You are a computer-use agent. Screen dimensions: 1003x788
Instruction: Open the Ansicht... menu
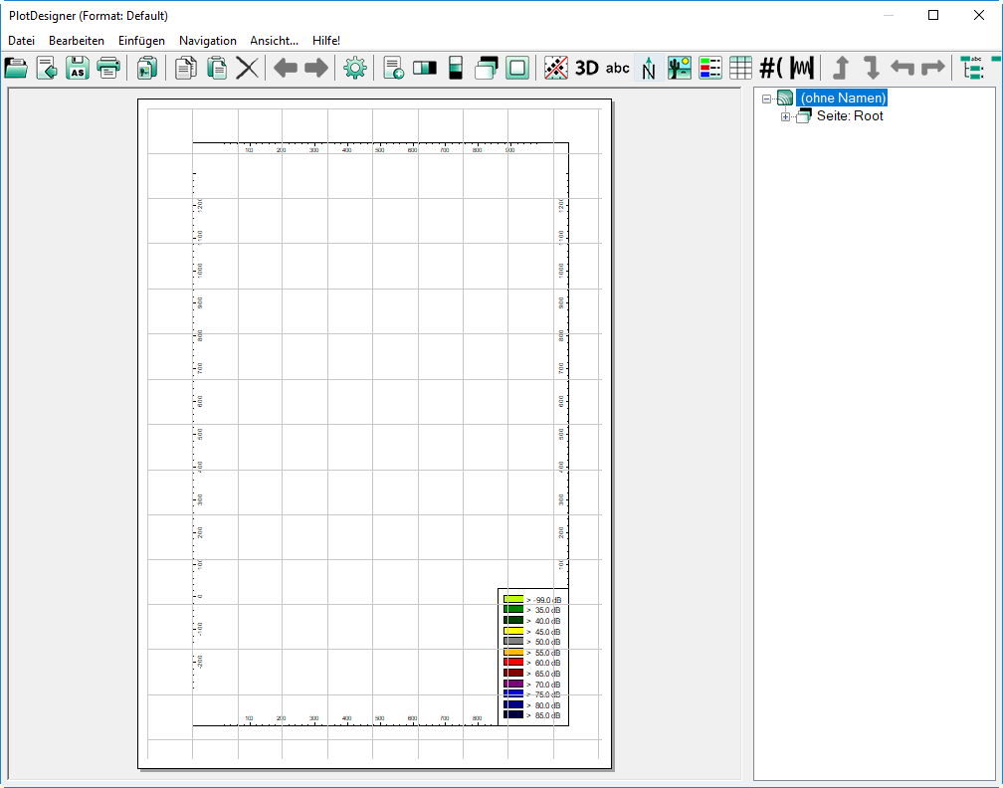[274, 40]
